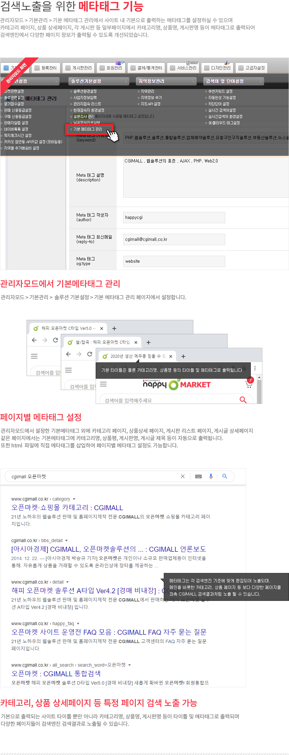
Task: Click 현재접속자 환경설정 menu entry
Action: tap(89, 110)
